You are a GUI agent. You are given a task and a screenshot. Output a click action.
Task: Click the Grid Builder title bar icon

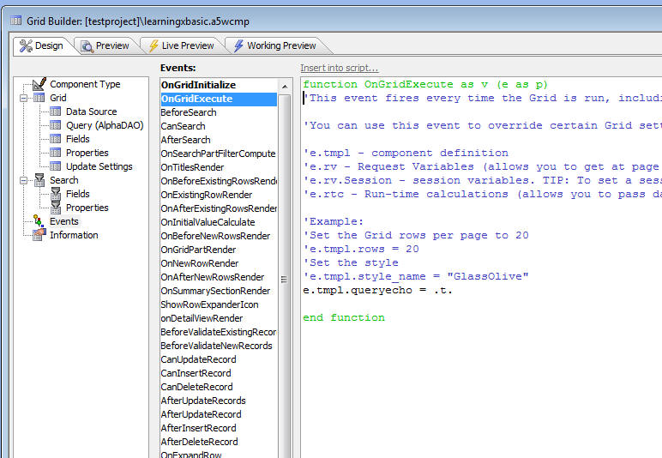(15, 20)
